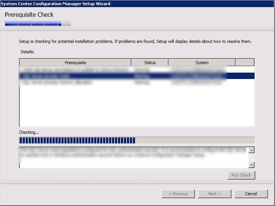The width and height of the screenshot is (275, 206).
Task: Sort by the Status column header
Action: click(x=150, y=63)
